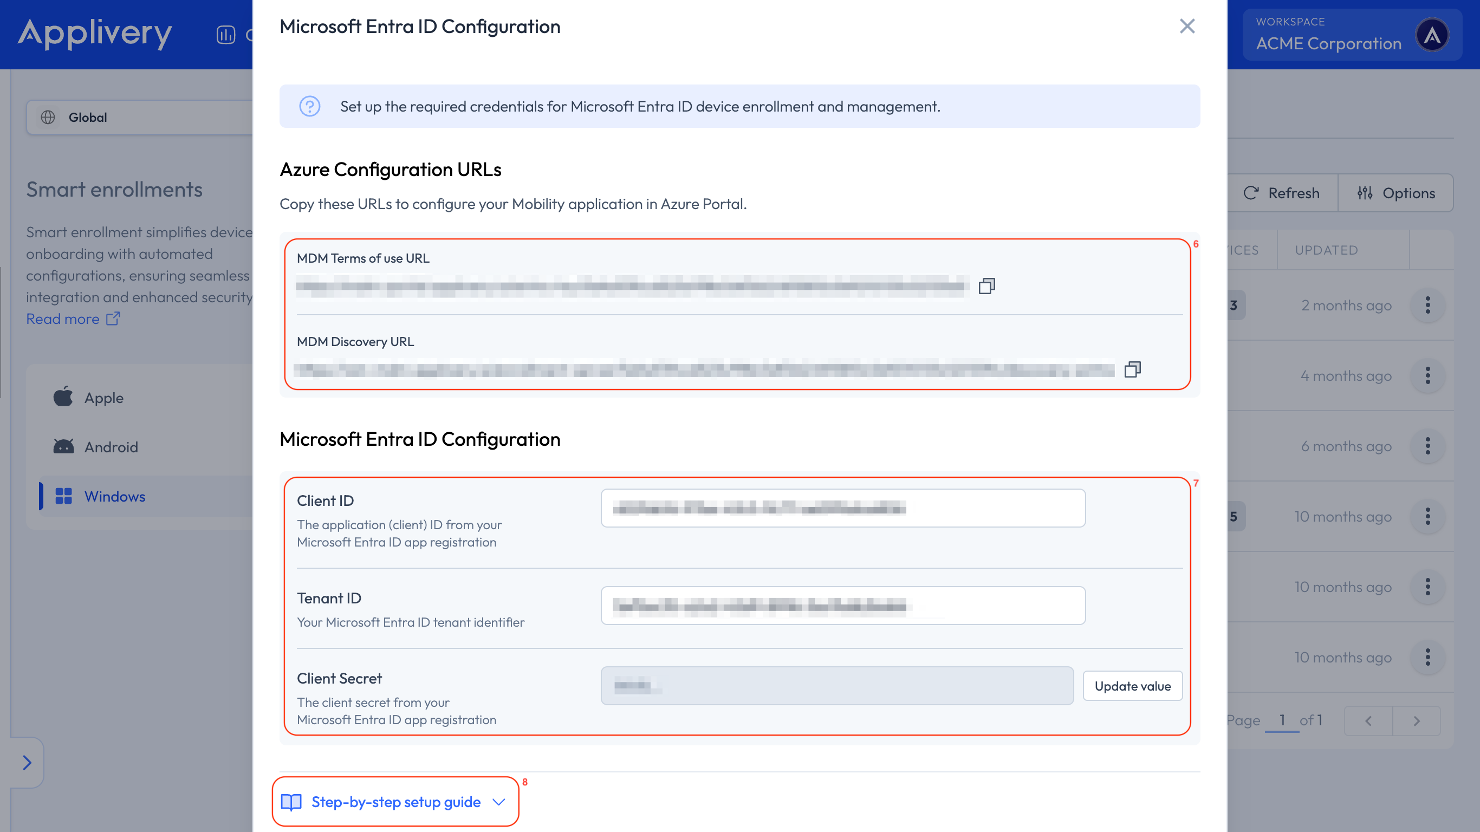1480x832 pixels.
Task: Expand the Step-by-step setup guide
Action: (x=395, y=801)
